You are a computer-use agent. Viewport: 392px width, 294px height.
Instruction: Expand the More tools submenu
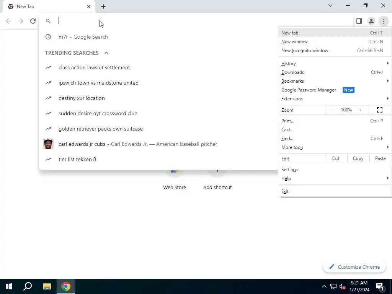point(335,147)
